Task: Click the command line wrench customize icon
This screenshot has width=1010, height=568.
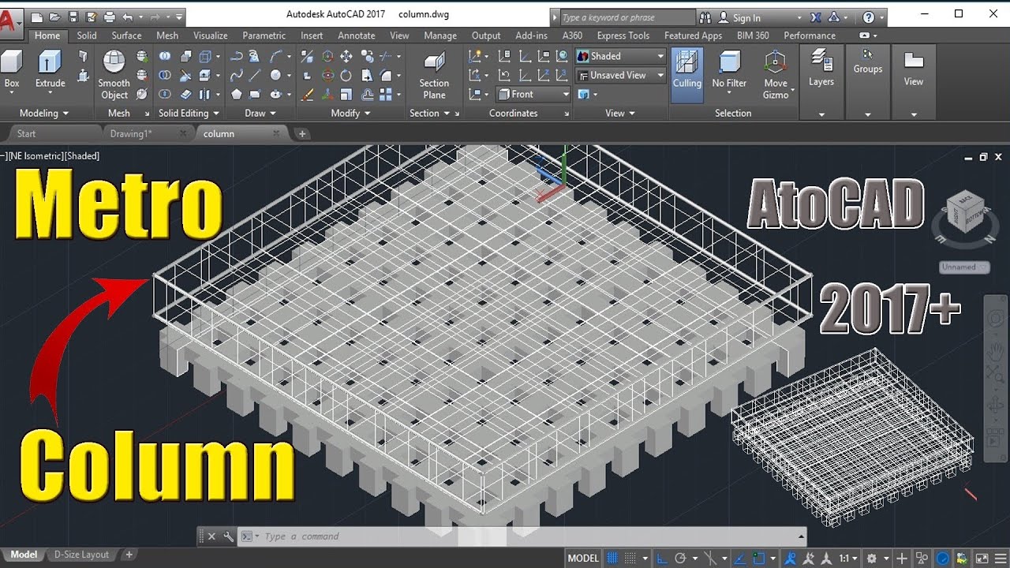Action: pyautogui.click(x=228, y=536)
